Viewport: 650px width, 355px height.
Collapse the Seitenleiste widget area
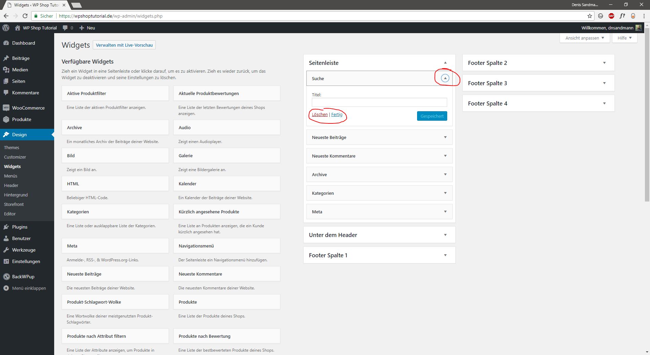click(x=445, y=63)
